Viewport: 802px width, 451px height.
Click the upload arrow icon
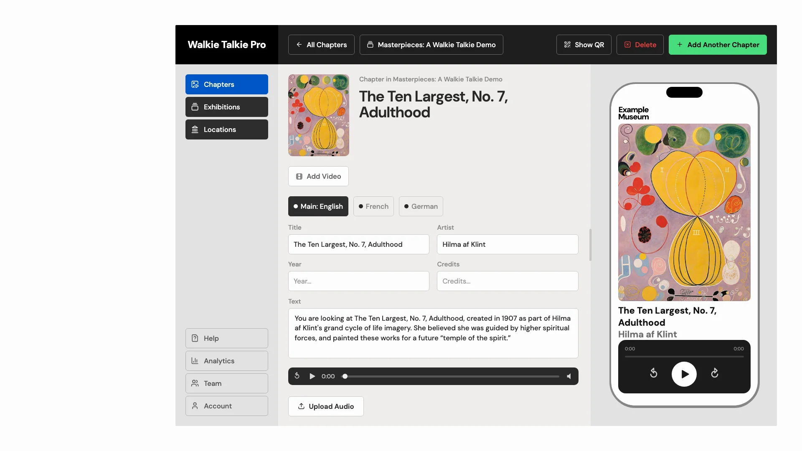tap(301, 406)
